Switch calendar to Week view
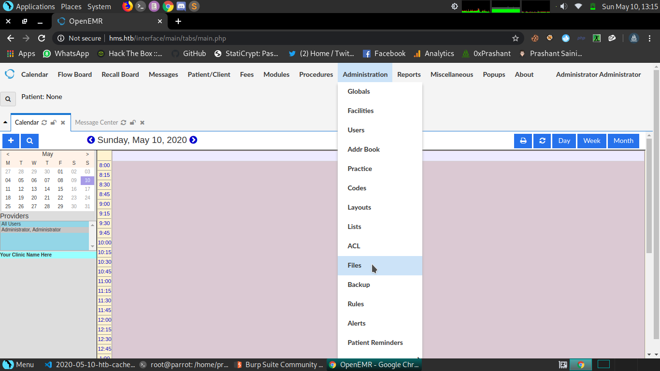This screenshot has width=660, height=371. coord(591,141)
